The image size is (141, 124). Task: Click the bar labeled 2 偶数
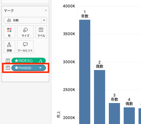tap(100, 97)
